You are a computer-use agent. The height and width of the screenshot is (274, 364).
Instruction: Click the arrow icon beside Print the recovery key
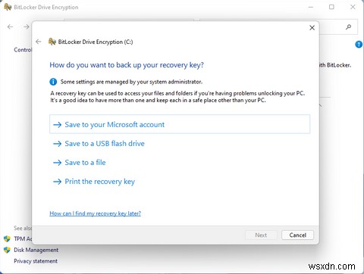tap(58, 182)
